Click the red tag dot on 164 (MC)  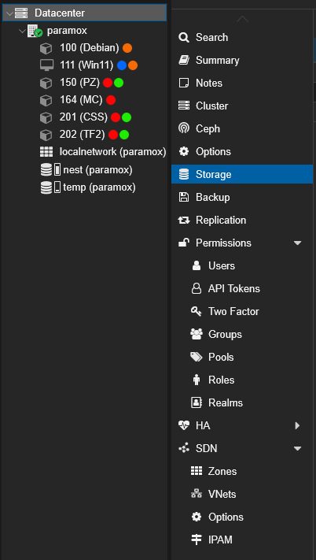tap(111, 100)
